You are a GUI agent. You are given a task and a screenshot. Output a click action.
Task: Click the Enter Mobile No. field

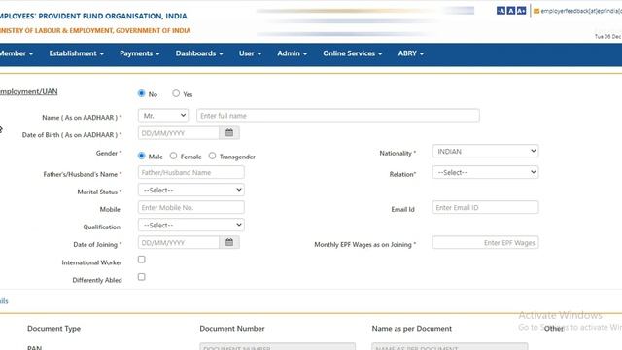click(191, 207)
